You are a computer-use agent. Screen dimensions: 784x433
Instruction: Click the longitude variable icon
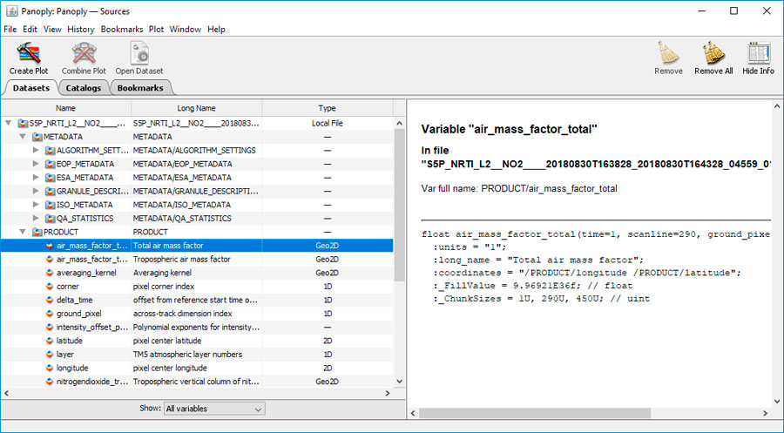pos(50,368)
